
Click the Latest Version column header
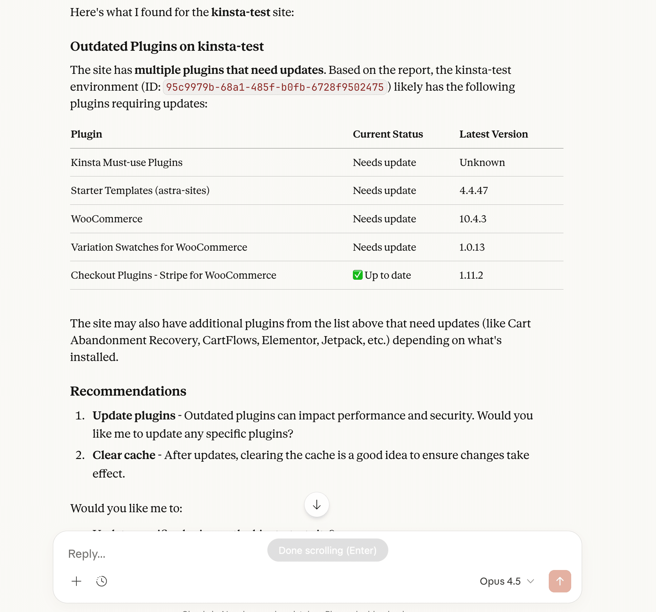493,134
